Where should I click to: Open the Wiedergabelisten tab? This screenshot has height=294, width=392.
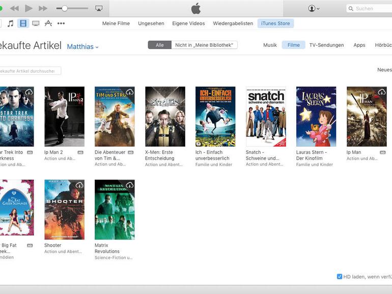click(x=233, y=23)
